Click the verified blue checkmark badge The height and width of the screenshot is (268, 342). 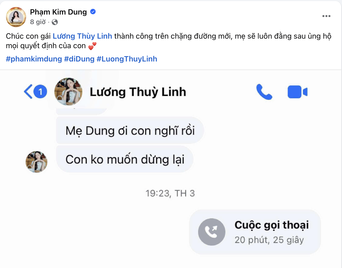[x=93, y=12]
